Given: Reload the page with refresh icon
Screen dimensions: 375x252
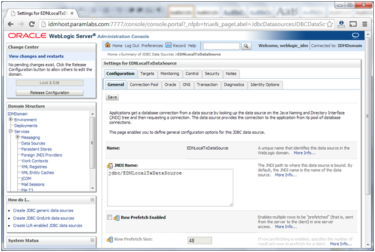Looking at the screenshot, I should pyautogui.click(x=32, y=24).
